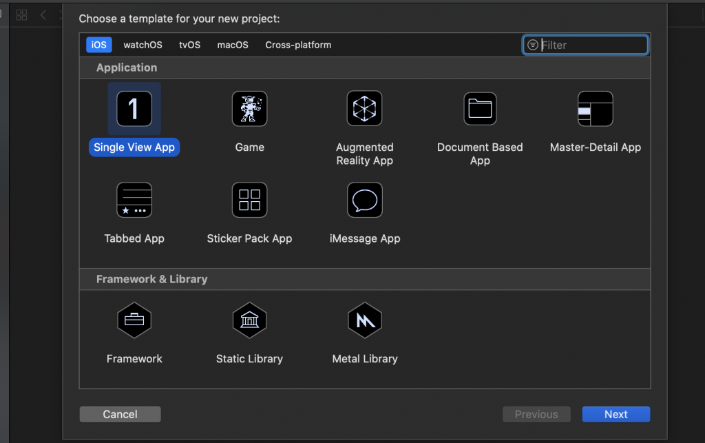Choose the Master-Detail App icon
The image size is (705, 443).
(596, 109)
